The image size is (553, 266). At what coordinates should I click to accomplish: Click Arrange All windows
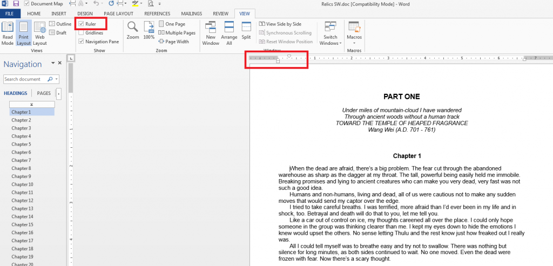coord(229,33)
